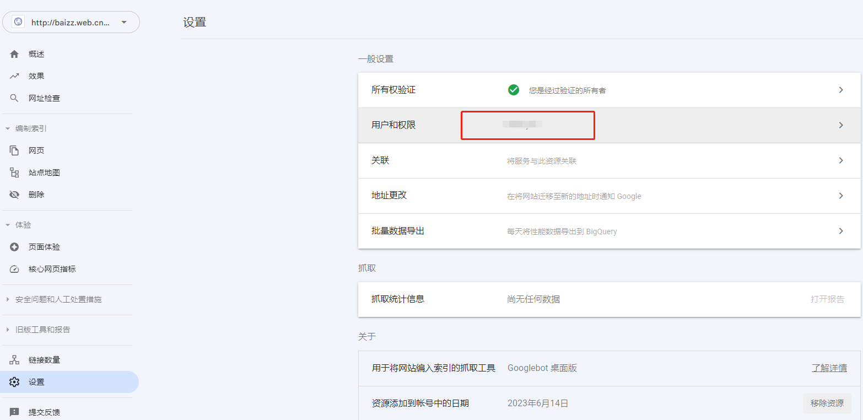This screenshot has height=420, width=863.
Task: Click the pages icon beside 网页
Action: [x=15, y=150]
